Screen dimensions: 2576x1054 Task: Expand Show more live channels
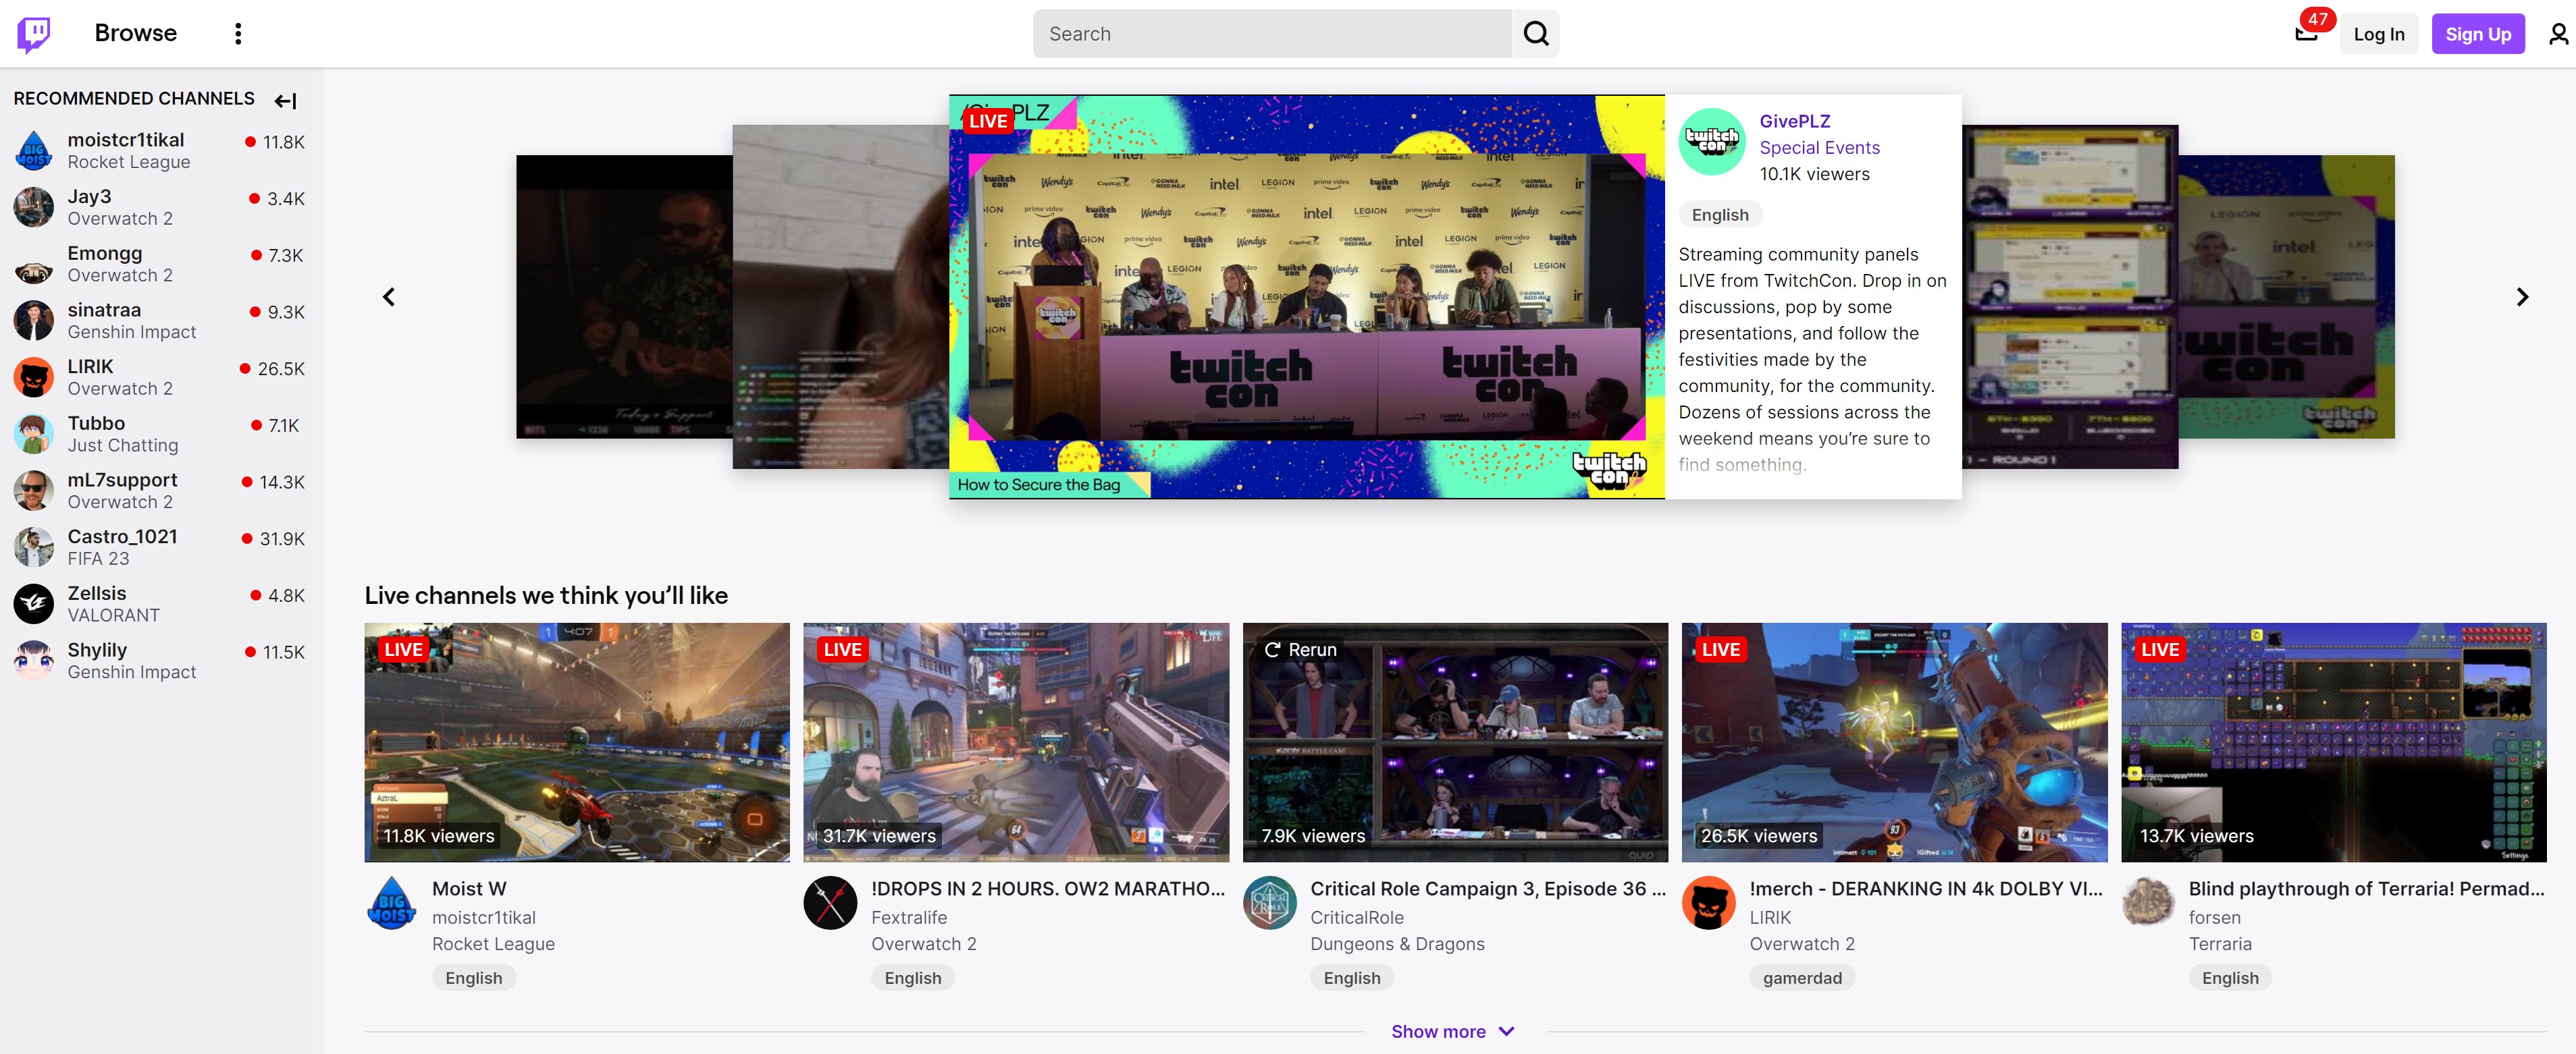[x=1454, y=1032]
